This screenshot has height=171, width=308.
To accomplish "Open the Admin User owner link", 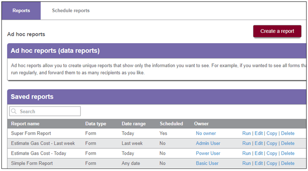I will pyautogui.click(x=208, y=143).
